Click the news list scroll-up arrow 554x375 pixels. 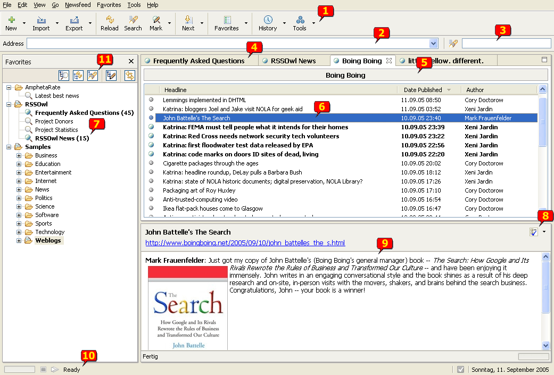coord(542,89)
